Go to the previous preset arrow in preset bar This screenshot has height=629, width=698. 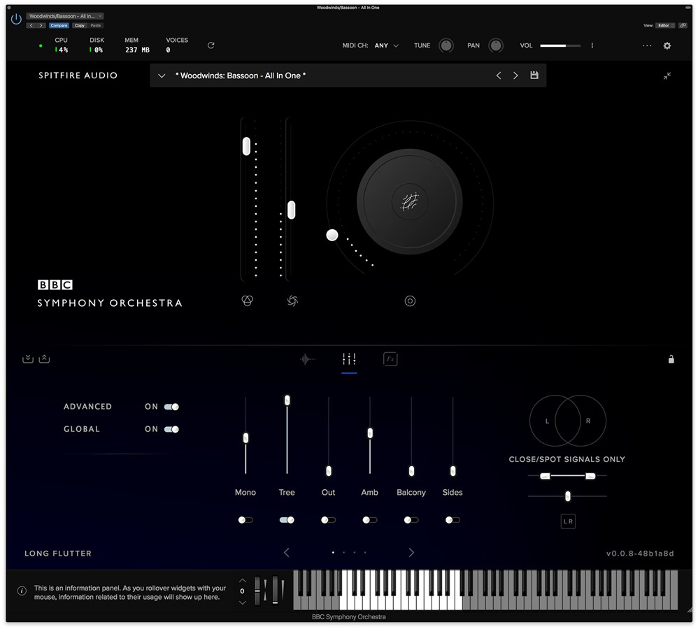[x=499, y=75]
